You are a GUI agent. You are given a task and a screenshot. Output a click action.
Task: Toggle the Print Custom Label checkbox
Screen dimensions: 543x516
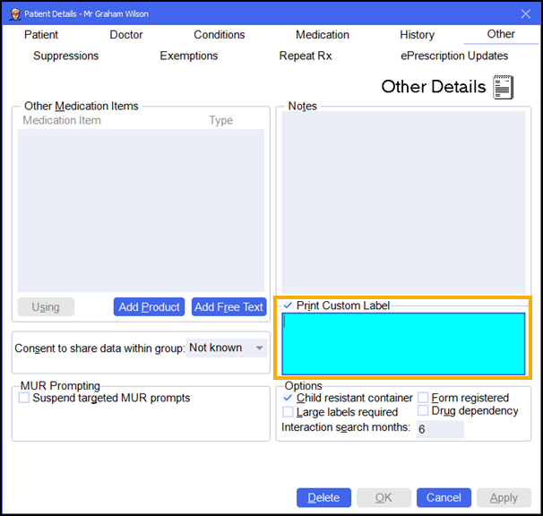click(x=289, y=305)
